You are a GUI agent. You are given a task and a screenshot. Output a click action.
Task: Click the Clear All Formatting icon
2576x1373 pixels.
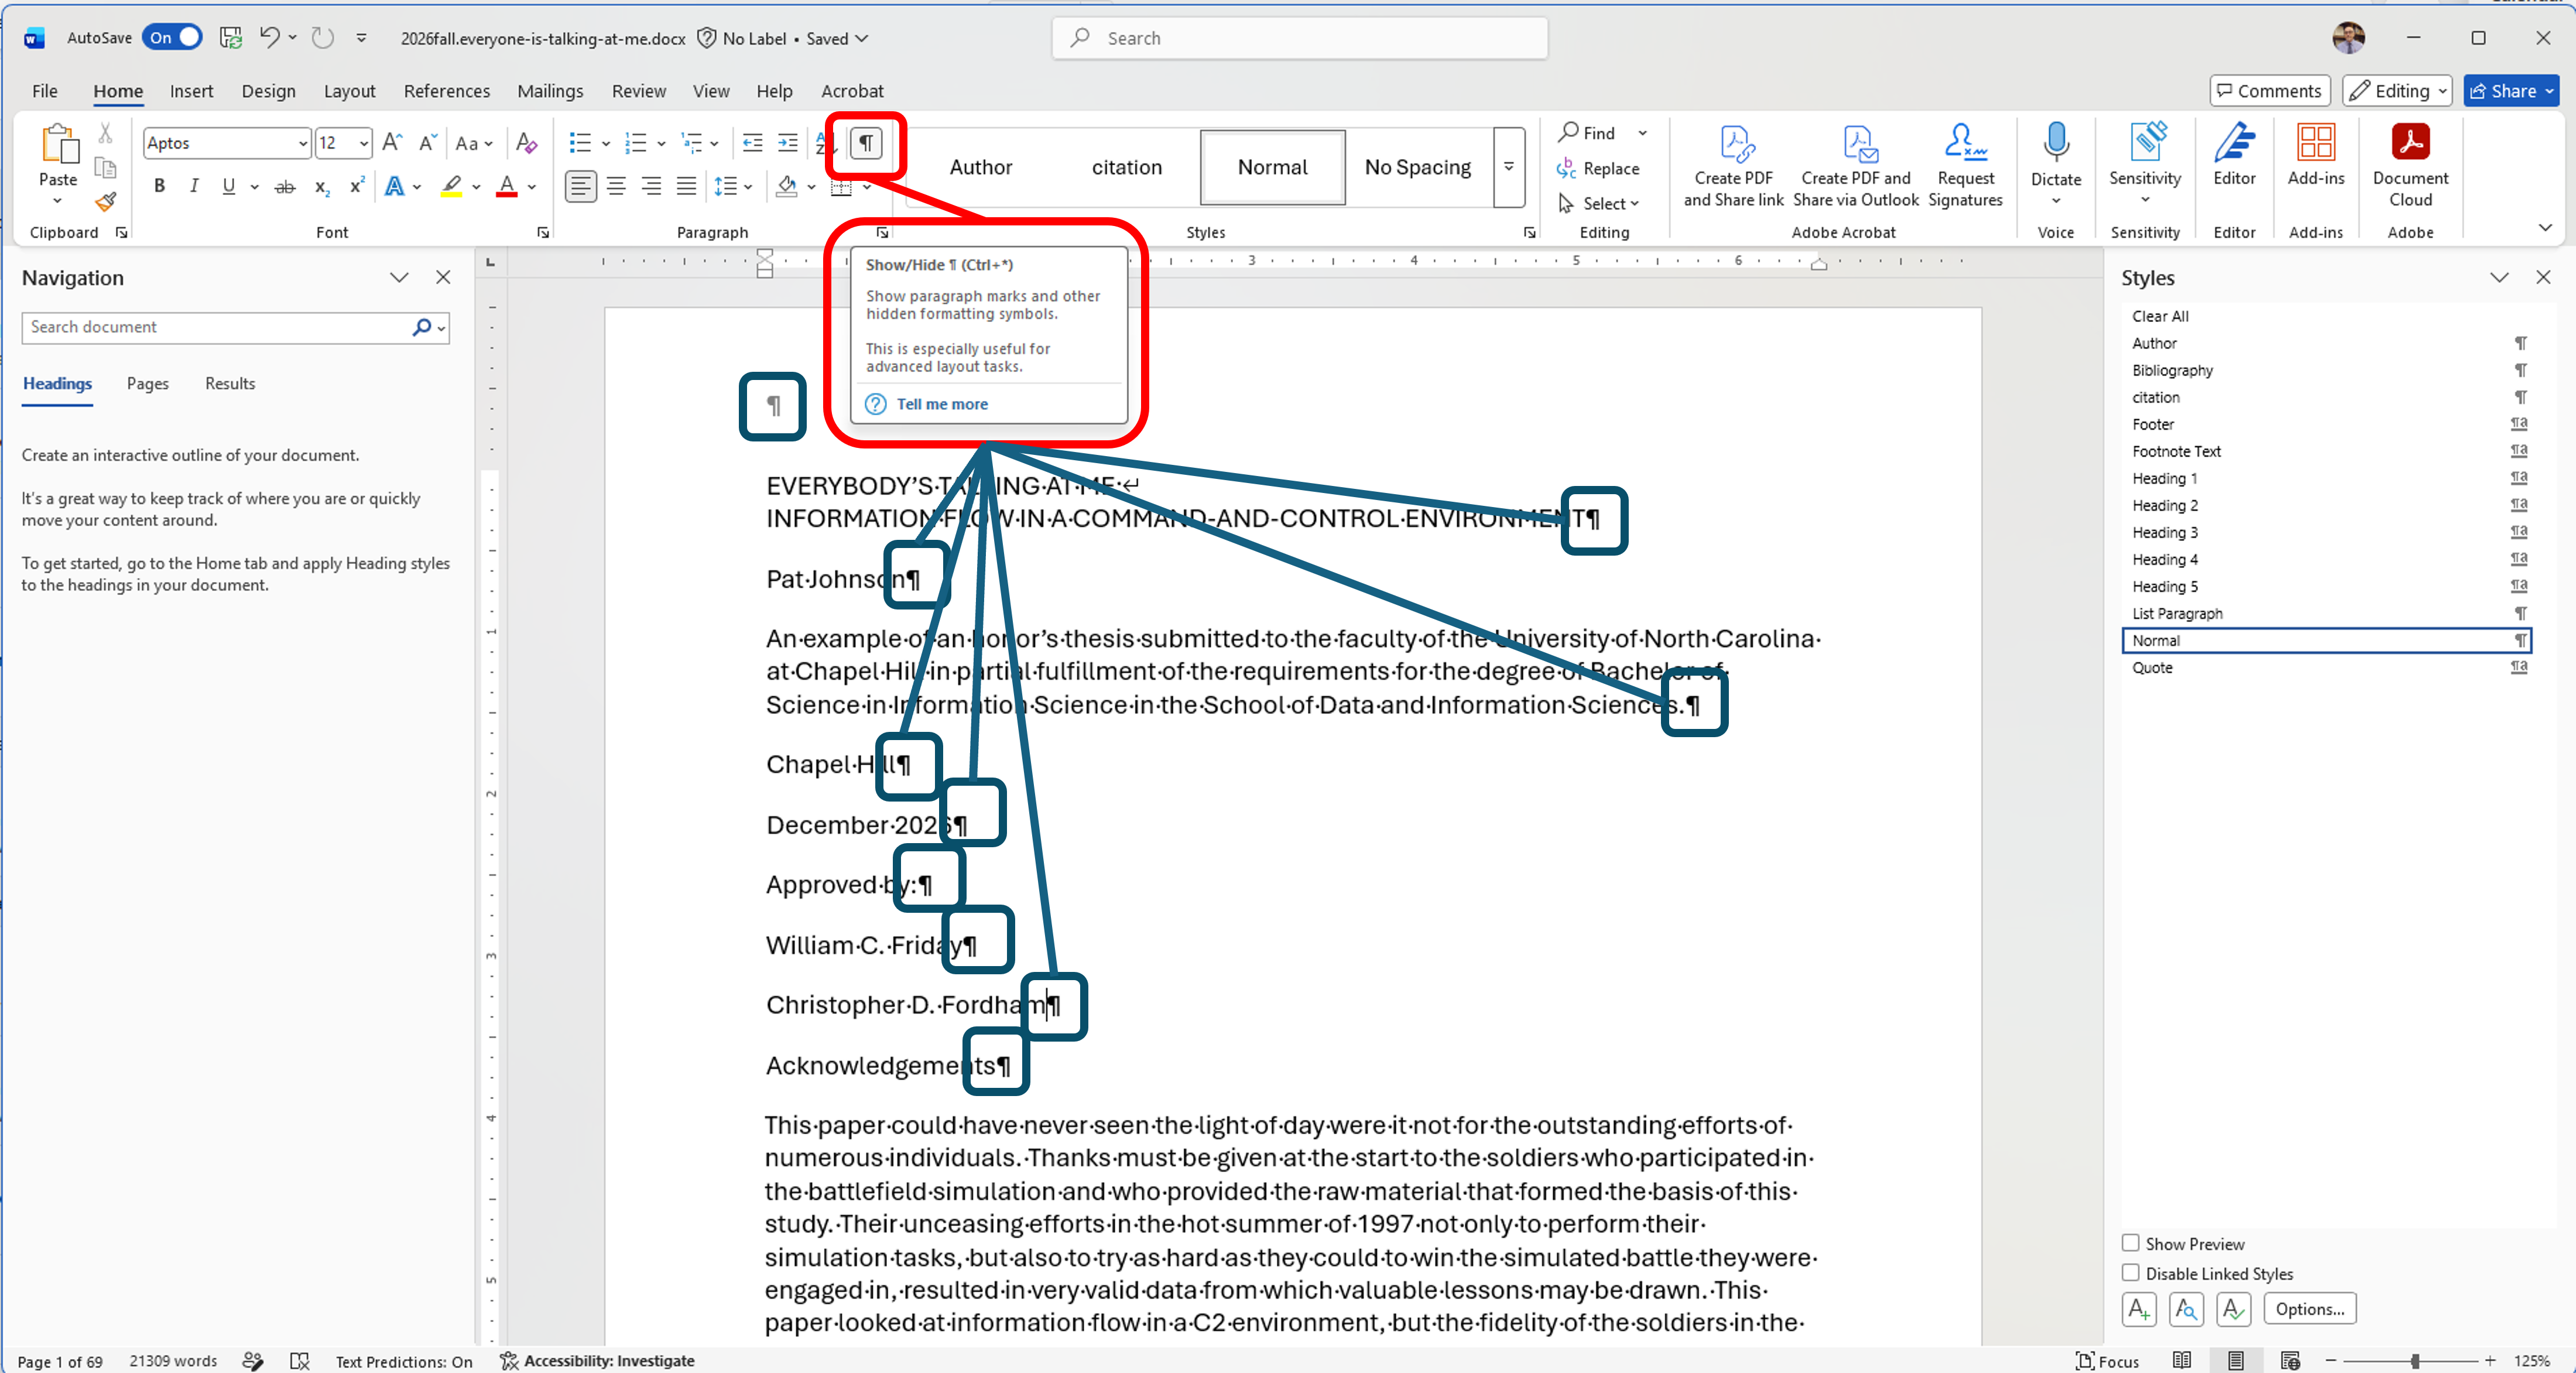pos(526,143)
